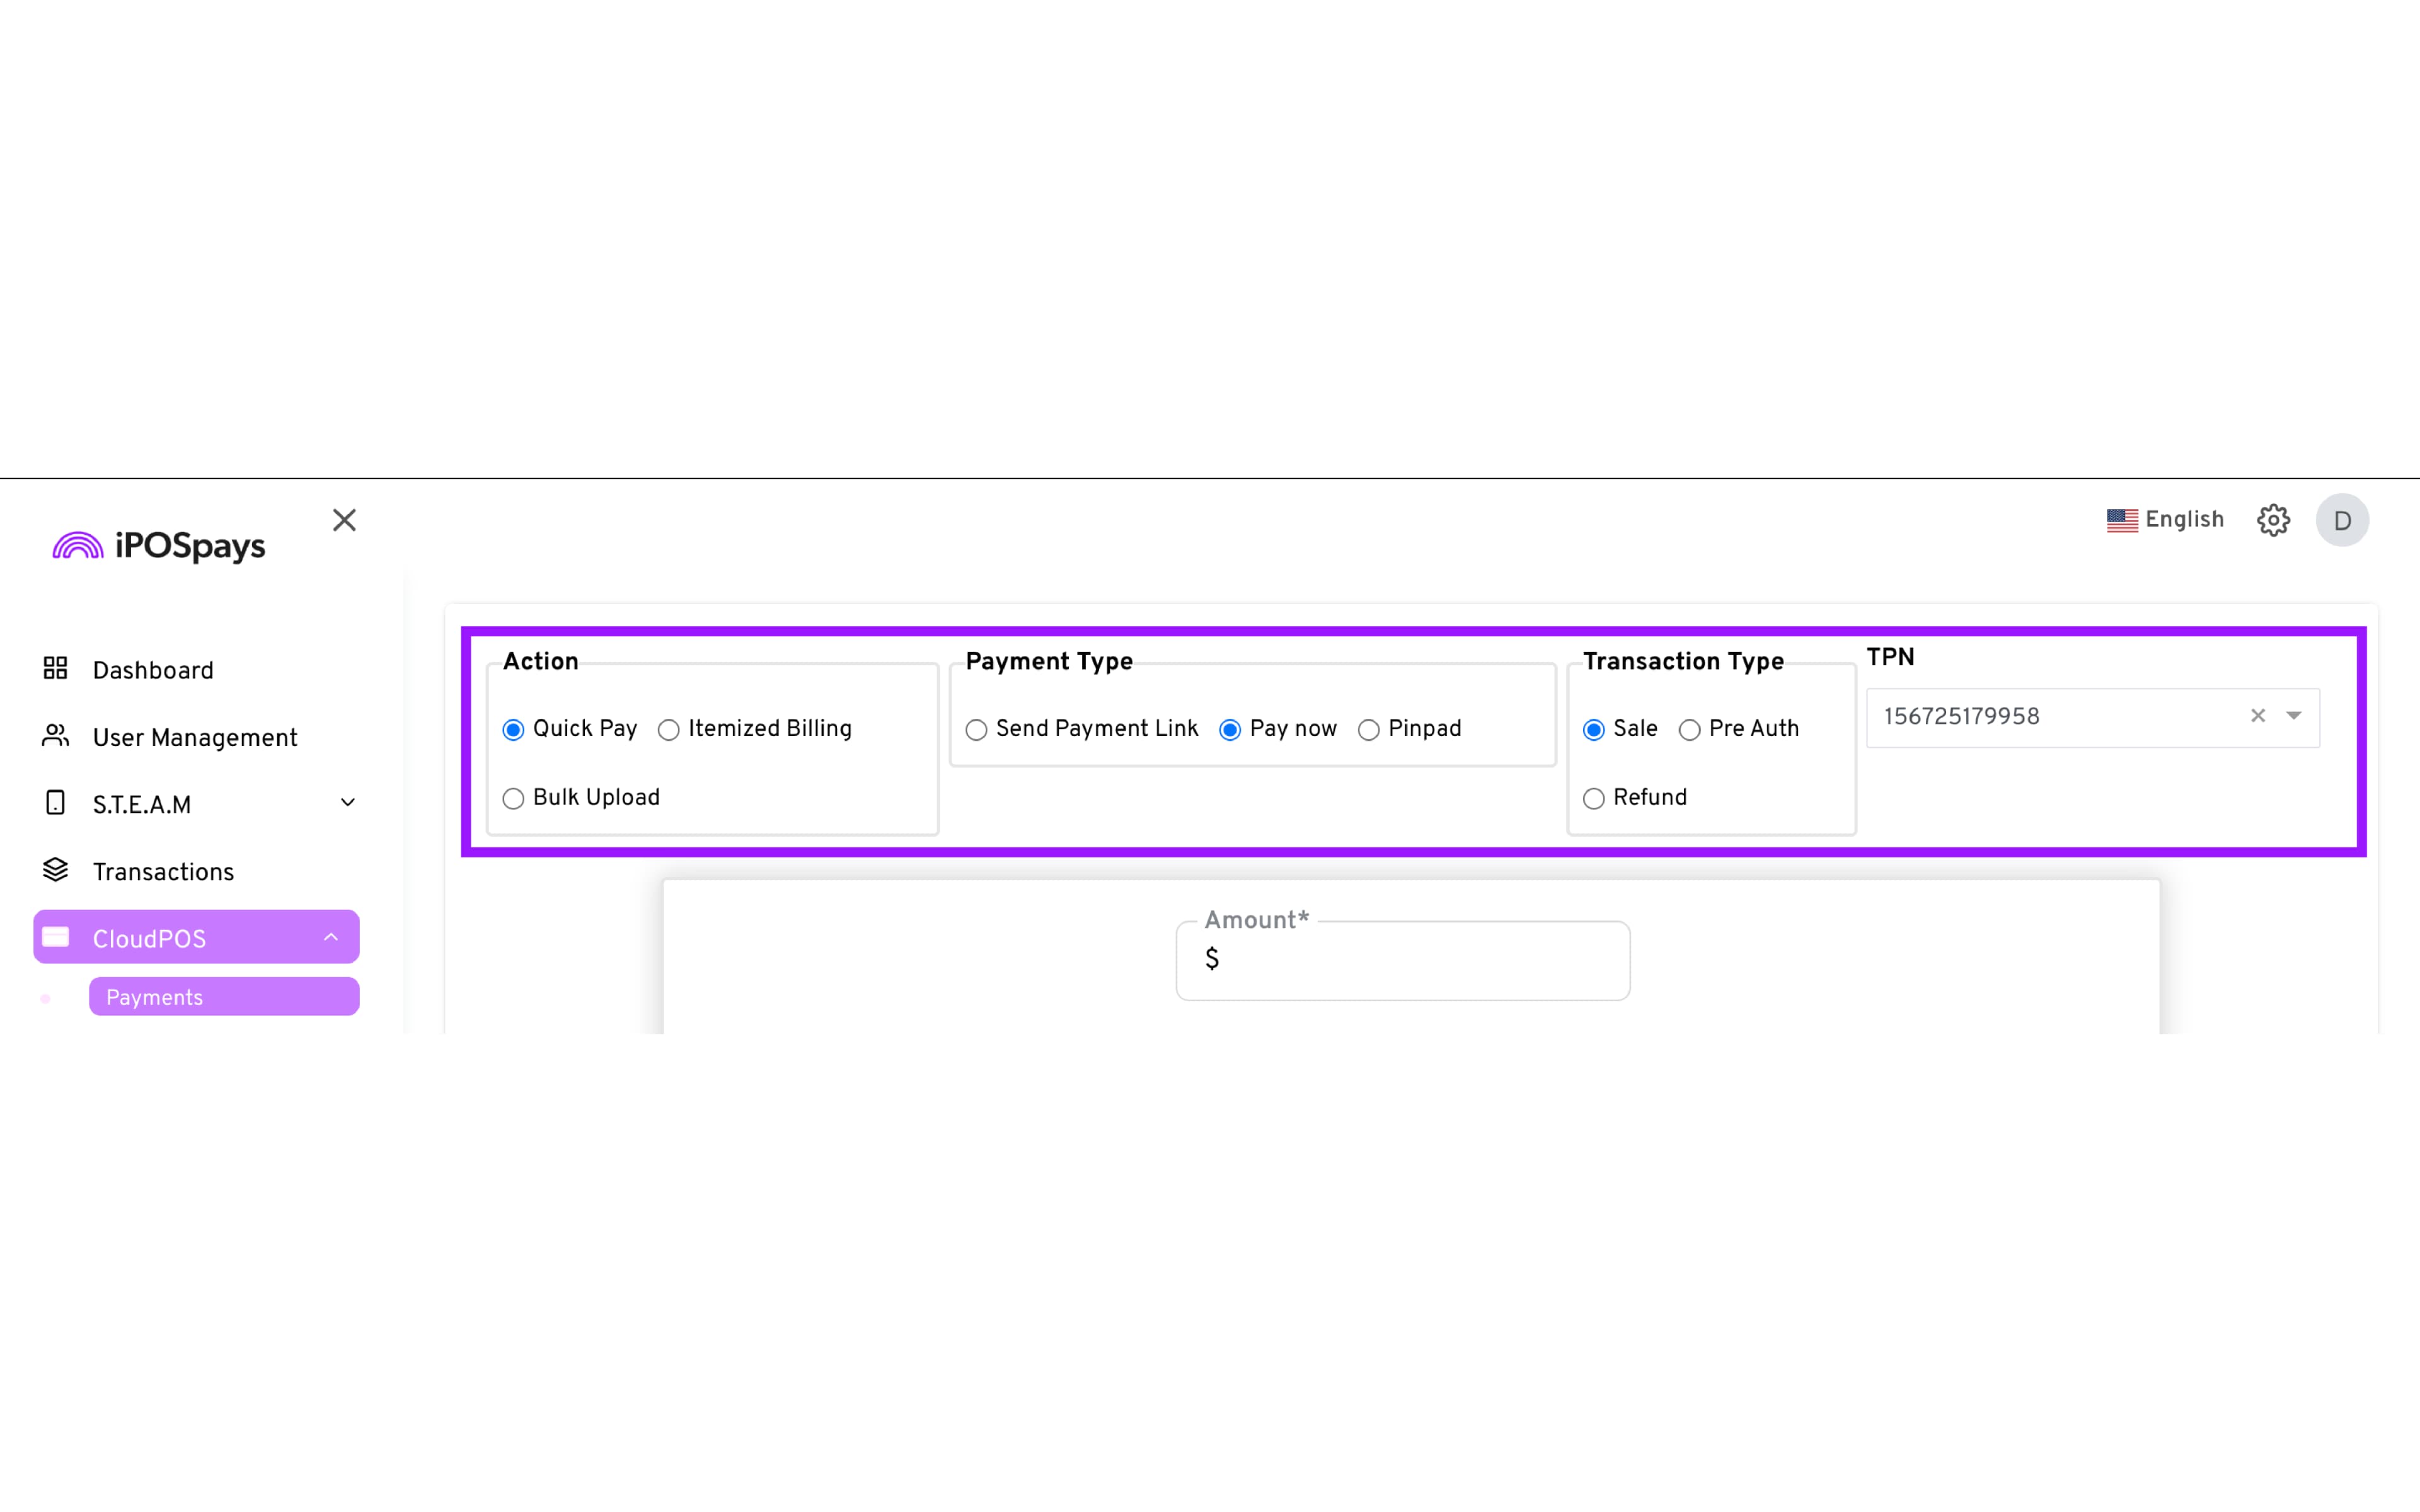Viewport: 2420px width, 1512px height.
Task: Click the CloudPOS card icon
Action: coord(55,937)
